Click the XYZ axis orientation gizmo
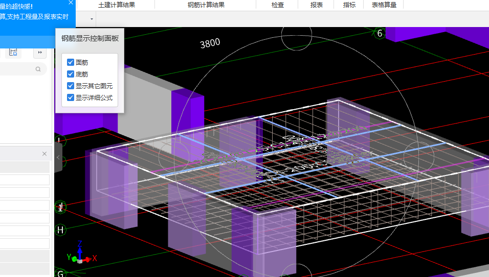 pyautogui.click(x=82, y=252)
